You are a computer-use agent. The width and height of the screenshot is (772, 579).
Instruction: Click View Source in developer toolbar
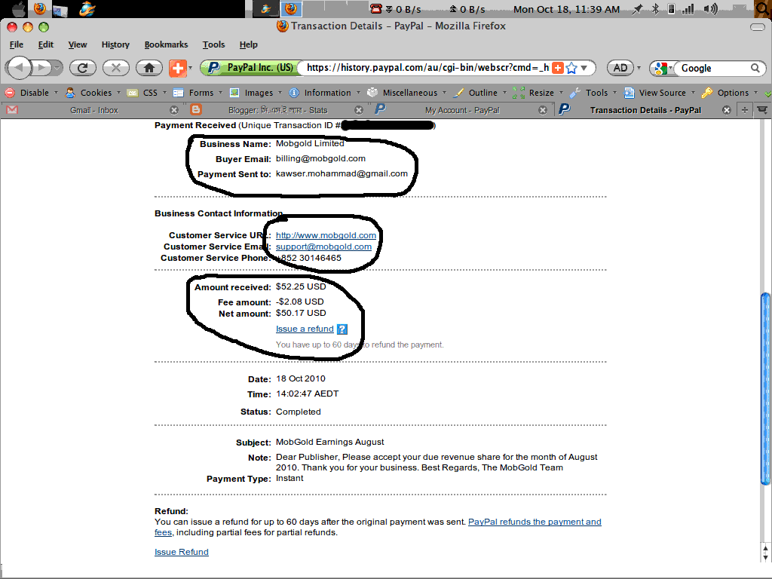(659, 93)
